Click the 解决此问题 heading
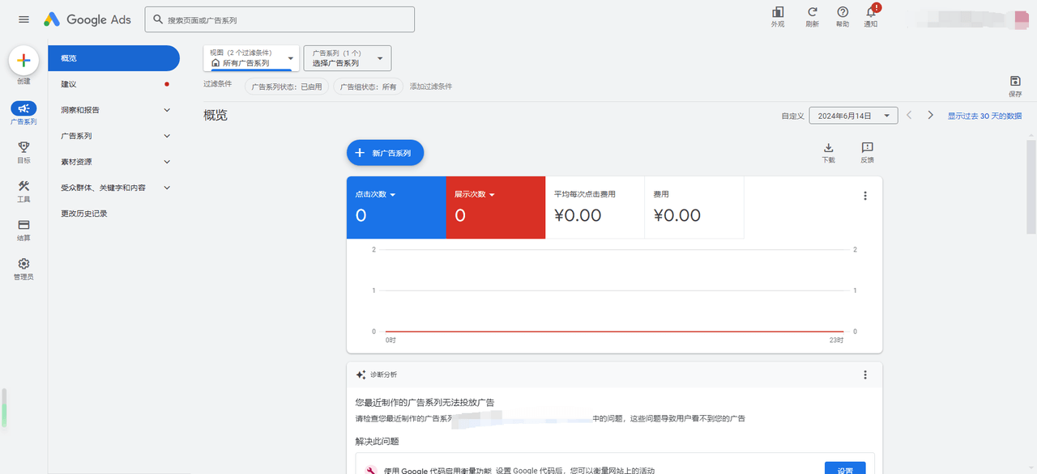The image size is (1037, 474). [377, 442]
